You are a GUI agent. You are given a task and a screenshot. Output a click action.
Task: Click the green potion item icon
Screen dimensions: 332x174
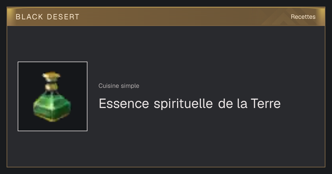52,97
